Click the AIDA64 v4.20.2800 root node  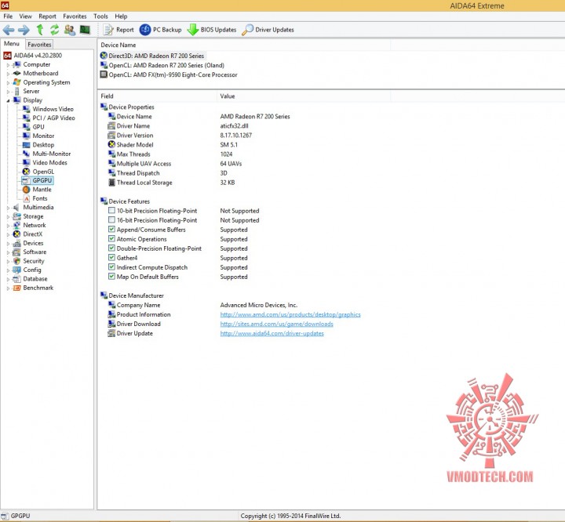[38, 56]
